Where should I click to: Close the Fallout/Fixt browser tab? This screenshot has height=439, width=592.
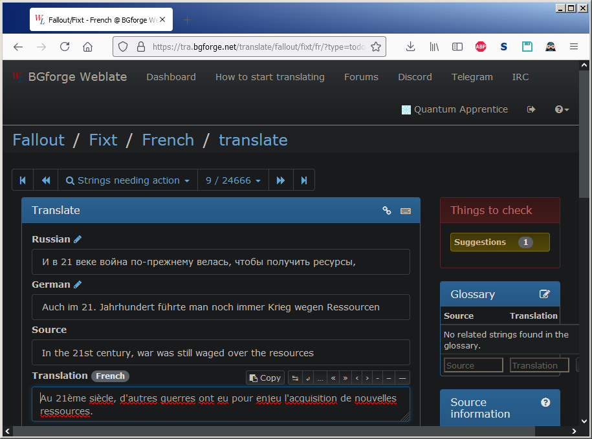(x=162, y=19)
